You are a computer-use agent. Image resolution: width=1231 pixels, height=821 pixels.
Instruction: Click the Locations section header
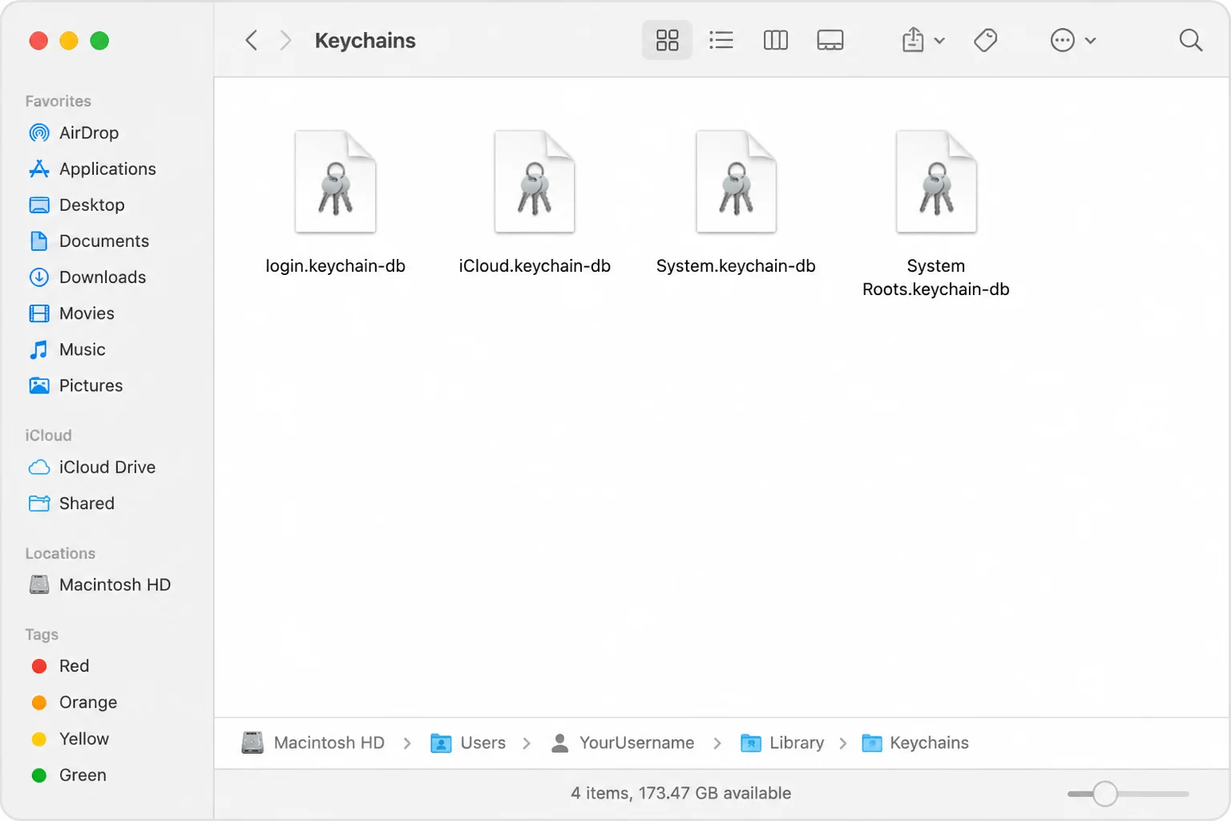tap(60, 553)
